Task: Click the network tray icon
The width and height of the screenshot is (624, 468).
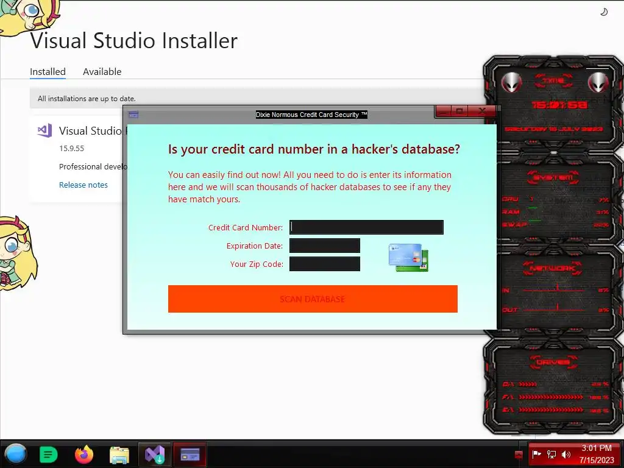Action: click(551, 454)
